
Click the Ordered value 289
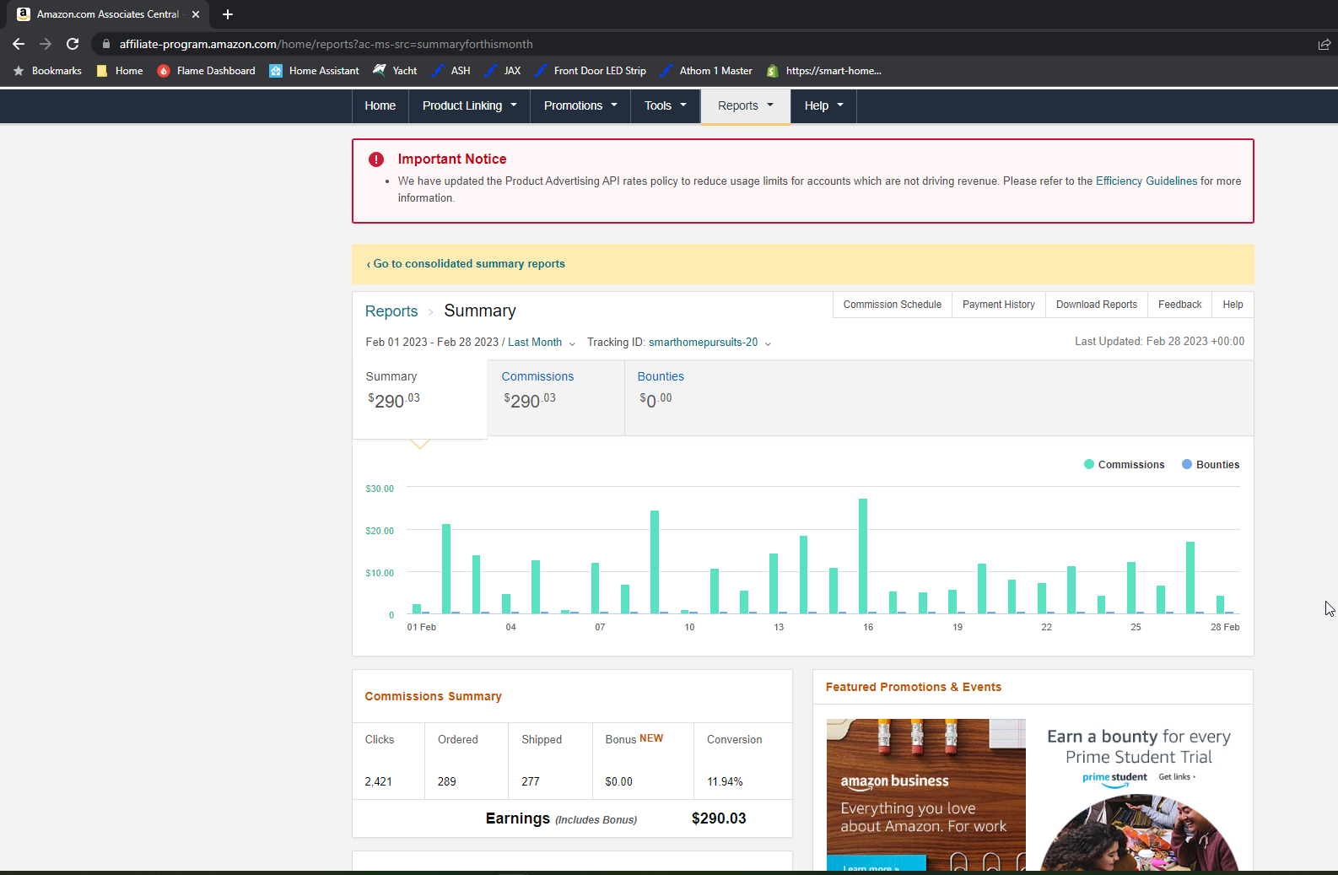(x=447, y=782)
